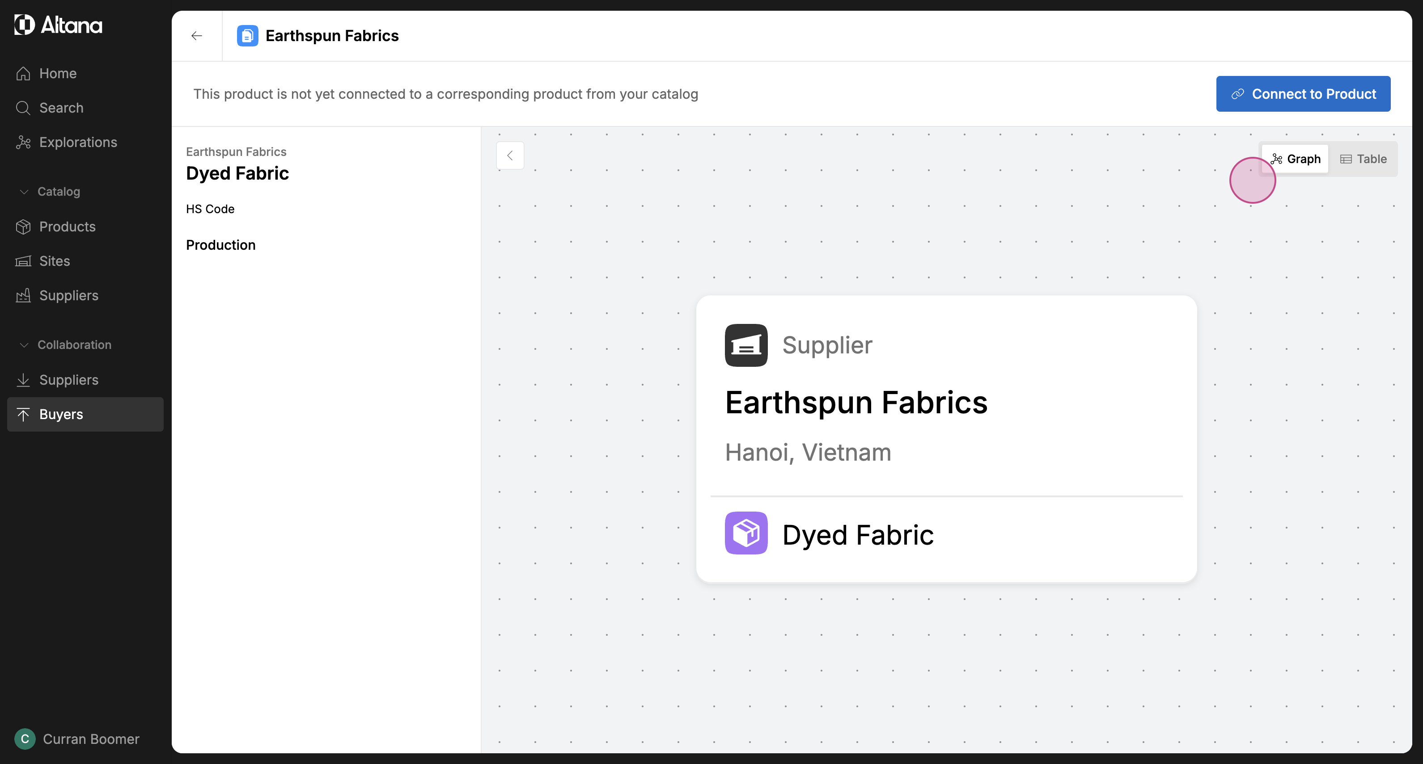Open Products under Catalog
Screen dimensions: 1423x764
(x=67, y=227)
